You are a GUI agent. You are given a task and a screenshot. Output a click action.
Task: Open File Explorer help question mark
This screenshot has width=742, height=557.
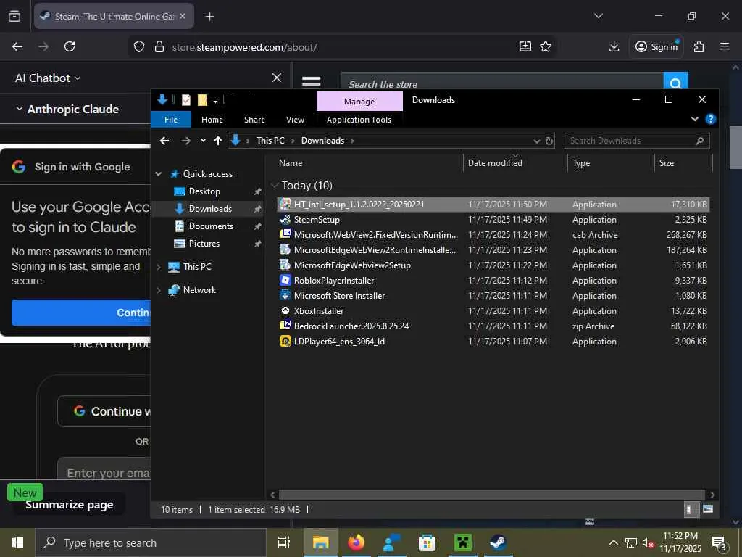point(710,120)
